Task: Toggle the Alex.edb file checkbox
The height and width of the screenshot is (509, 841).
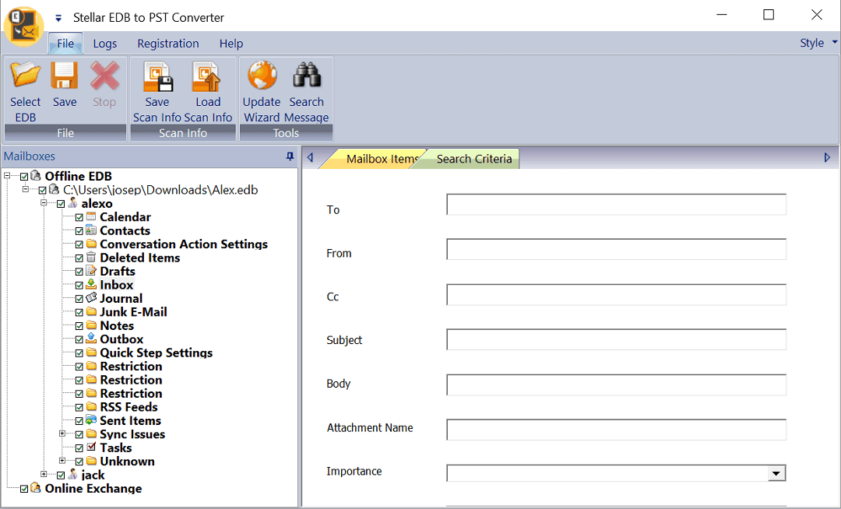Action: point(42,190)
